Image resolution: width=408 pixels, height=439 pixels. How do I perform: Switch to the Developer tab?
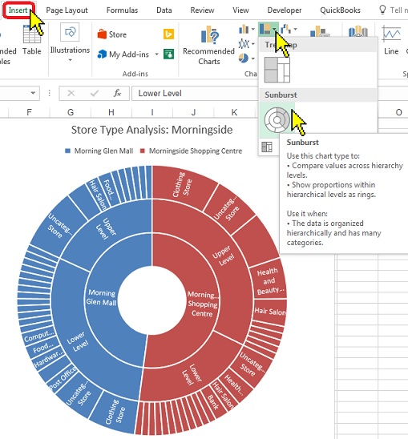284,10
